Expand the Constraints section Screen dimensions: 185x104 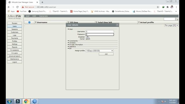point(68,41)
